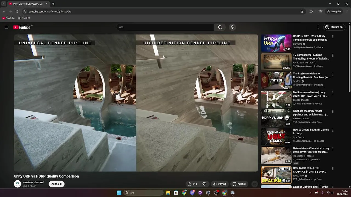Open menu for HDRP vs. URP video

[x=333, y=37]
